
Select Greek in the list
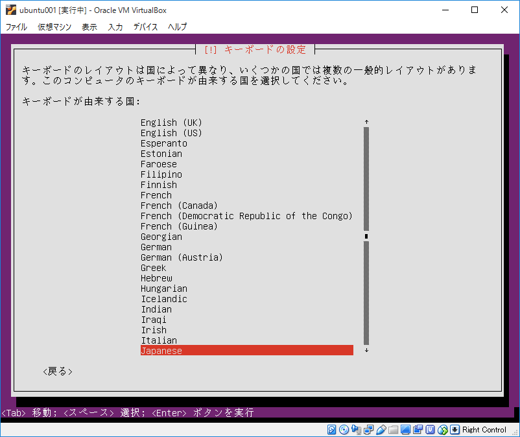[x=247, y=268]
